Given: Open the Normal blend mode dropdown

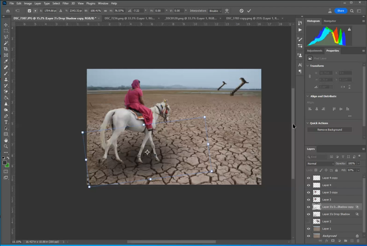Looking at the screenshot, I should (320, 164).
